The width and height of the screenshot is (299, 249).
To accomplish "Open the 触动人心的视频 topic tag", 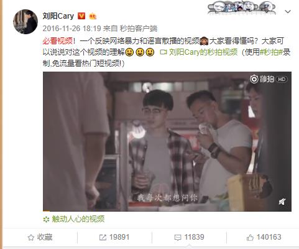I will (78, 219).
